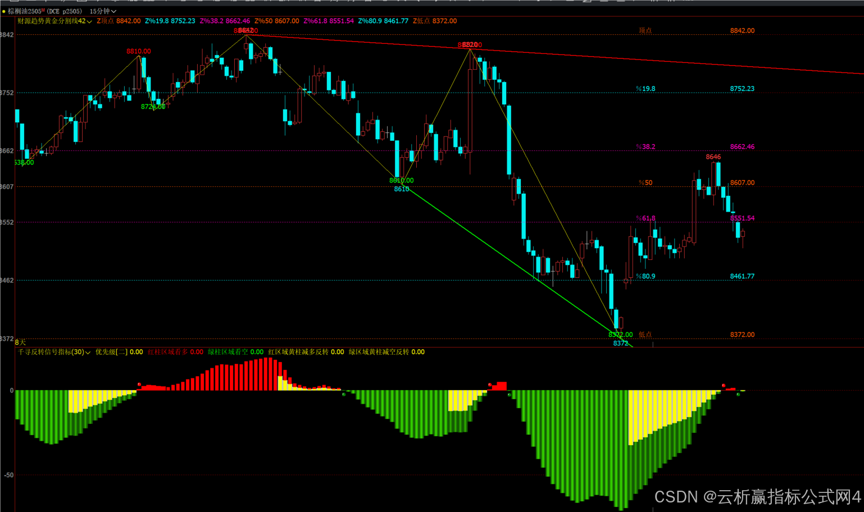Image resolution: width=864 pixels, height=512 pixels.
Task: Select the Z%19.8 8752.23 header value
Action: tap(170, 21)
